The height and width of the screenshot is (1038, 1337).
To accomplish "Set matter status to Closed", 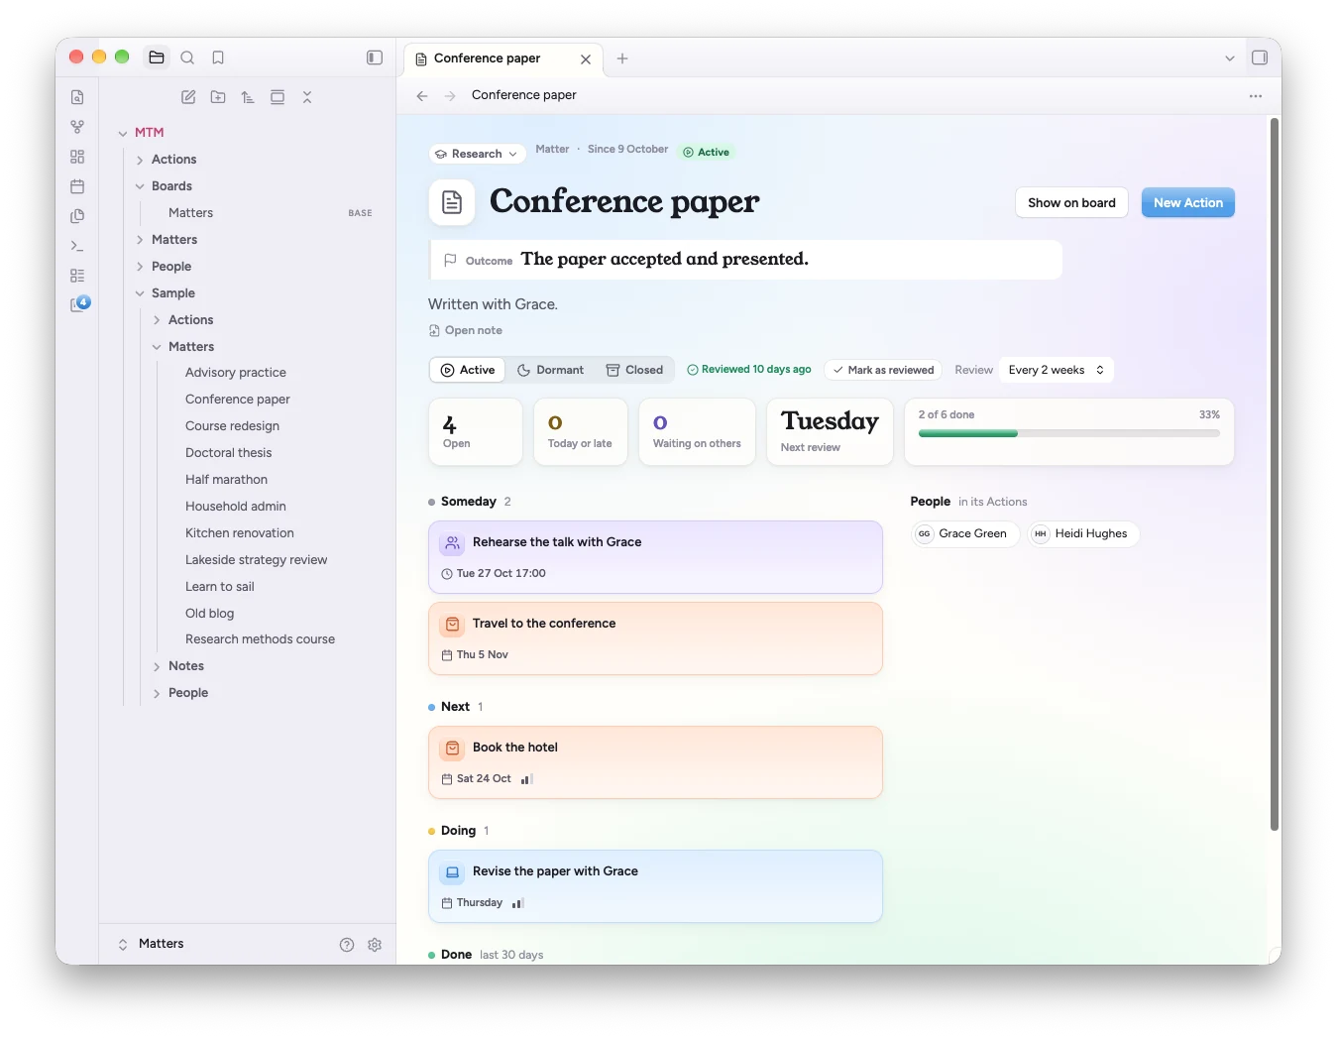I will pos(635,370).
